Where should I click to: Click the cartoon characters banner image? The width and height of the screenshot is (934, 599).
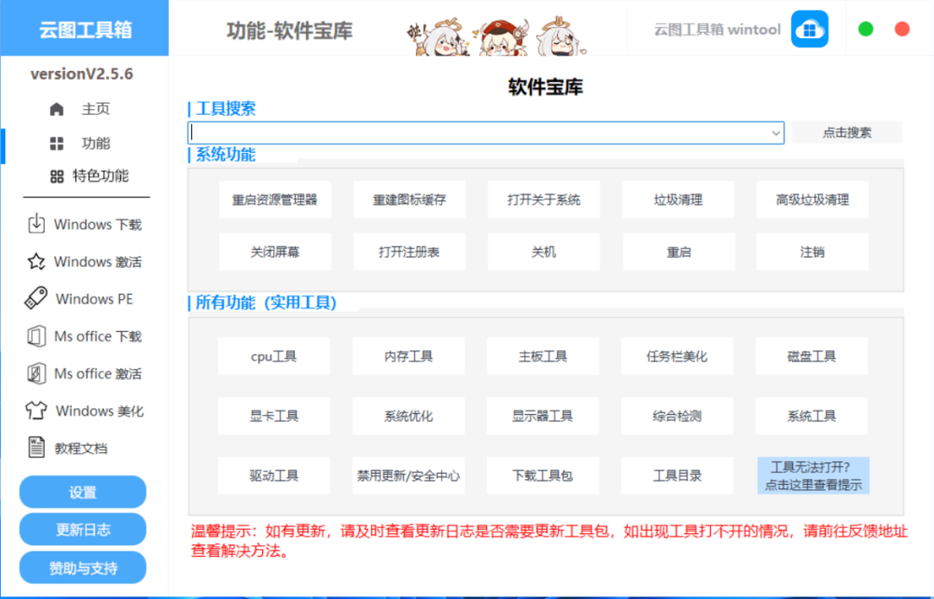point(497,35)
